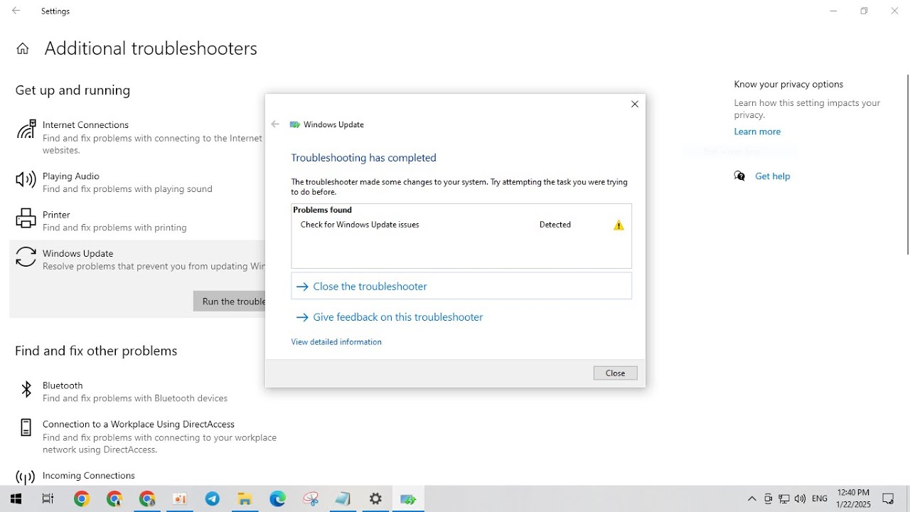Open the volume control in system tray

click(801, 499)
